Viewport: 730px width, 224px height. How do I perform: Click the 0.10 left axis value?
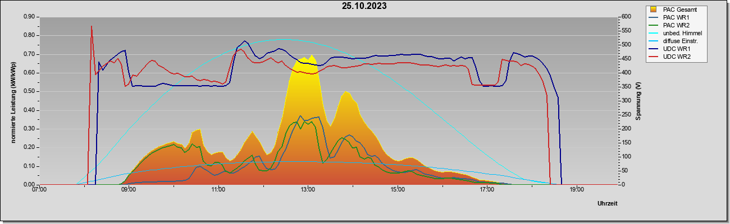[30, 166]
